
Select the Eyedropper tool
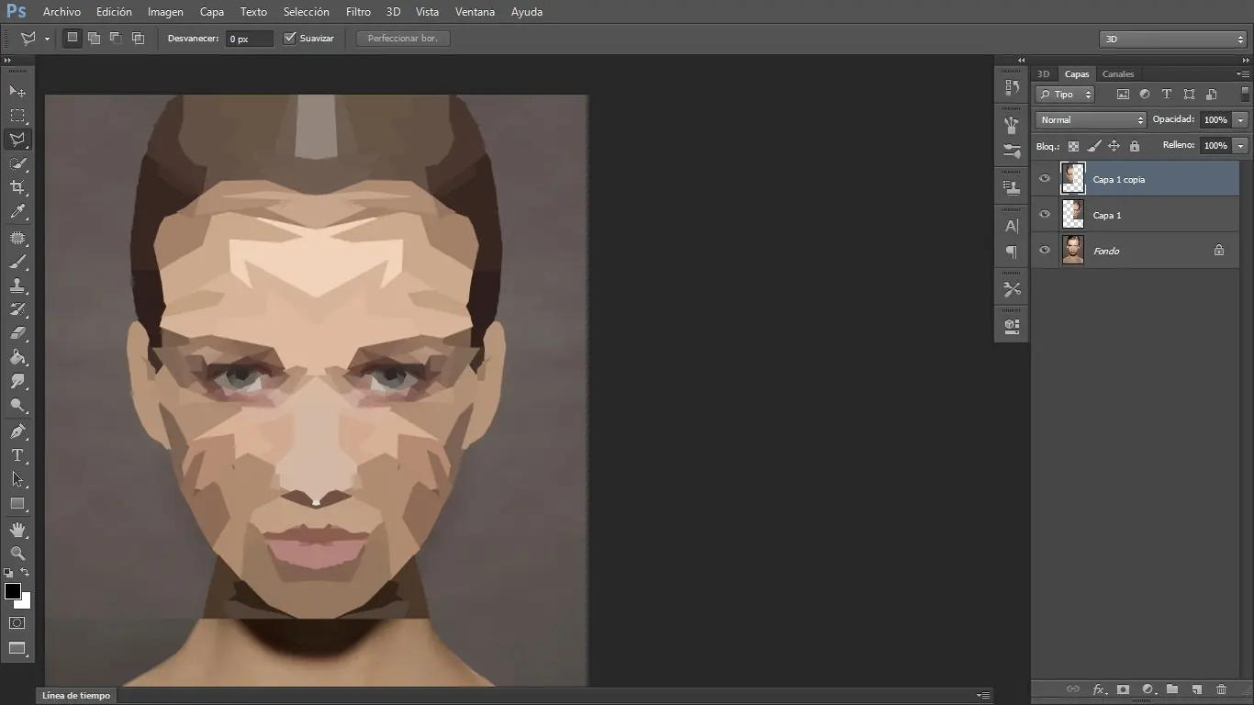17,212
